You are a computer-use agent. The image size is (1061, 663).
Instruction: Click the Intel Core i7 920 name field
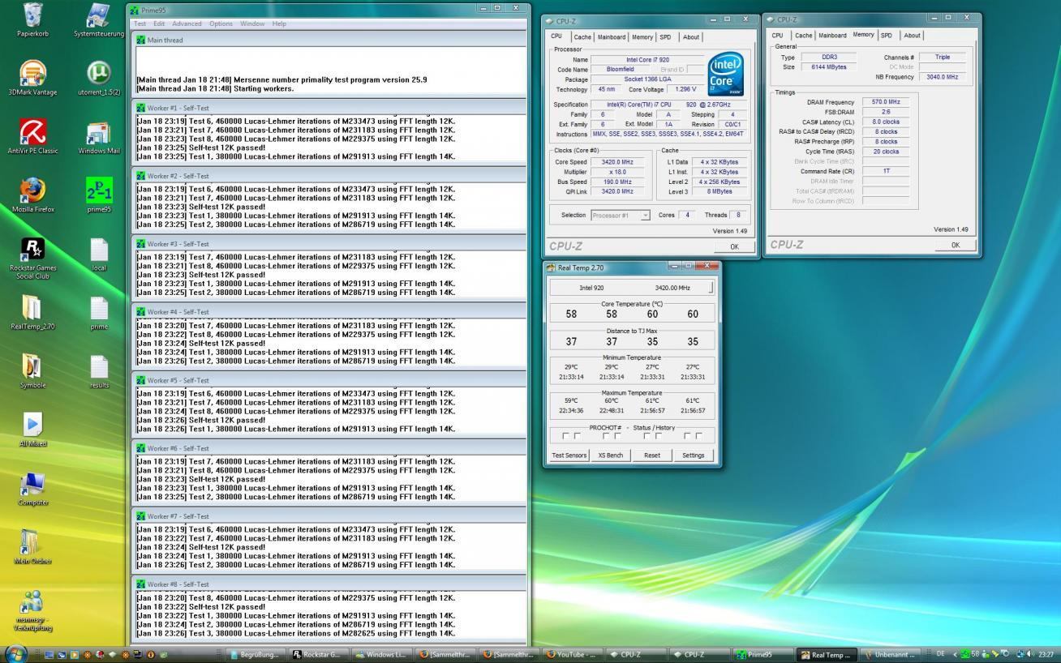point(647,60)
